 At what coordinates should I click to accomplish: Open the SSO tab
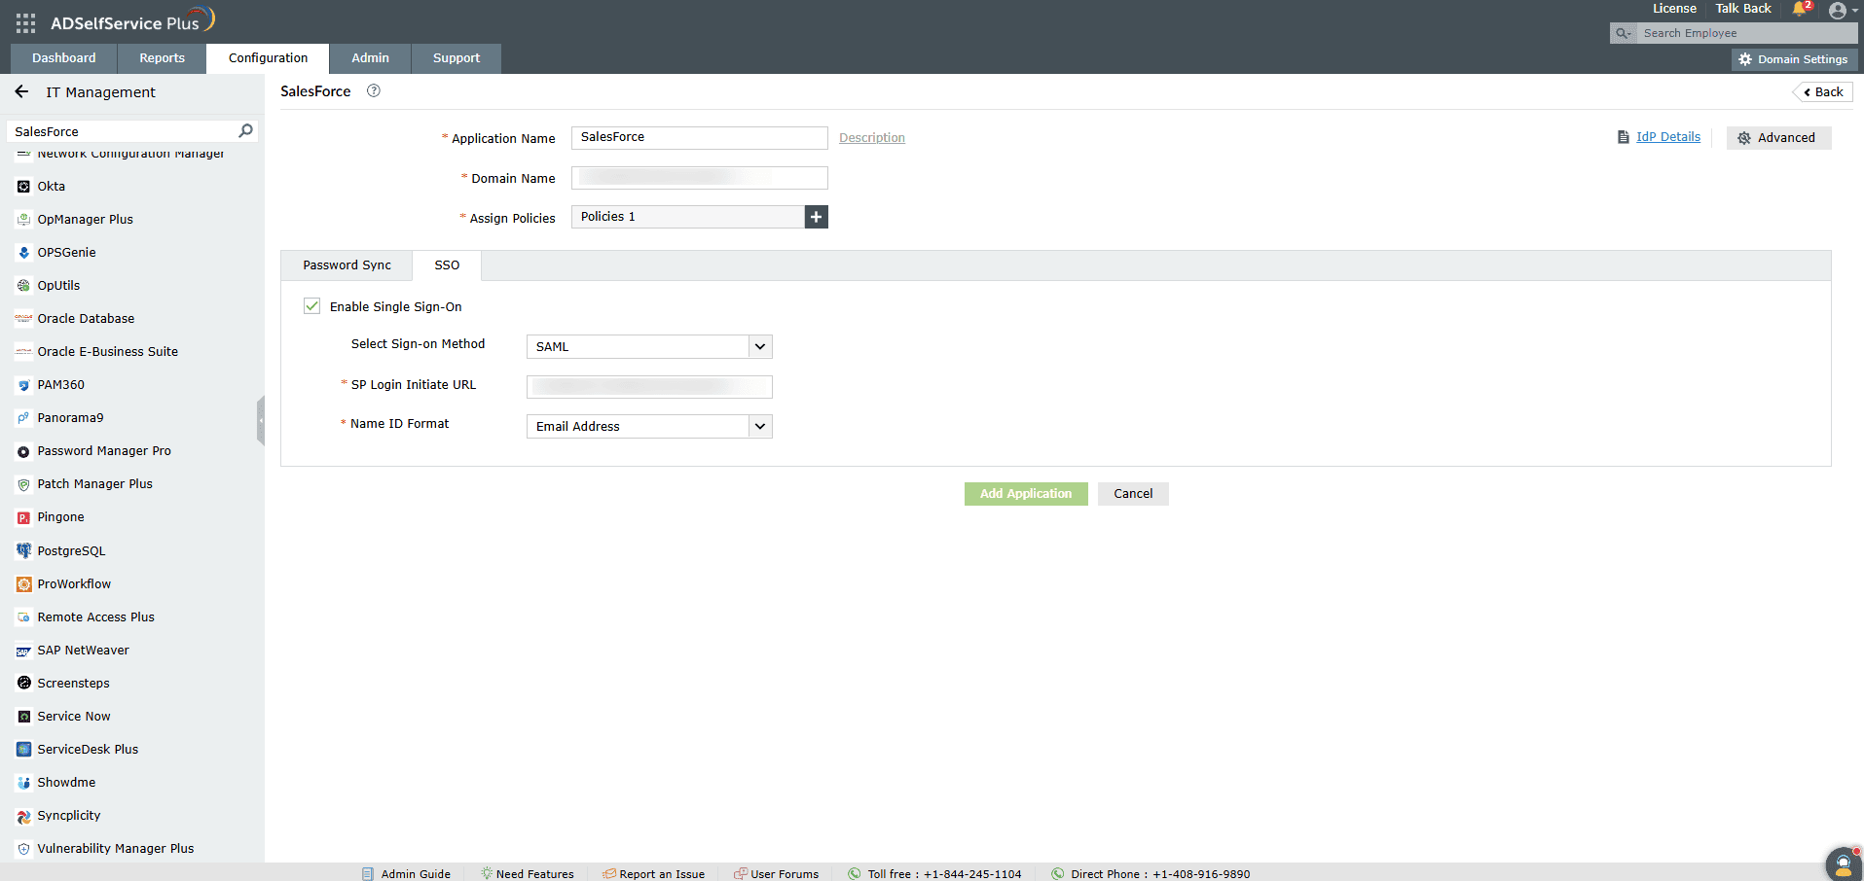(x=447, y=265)
